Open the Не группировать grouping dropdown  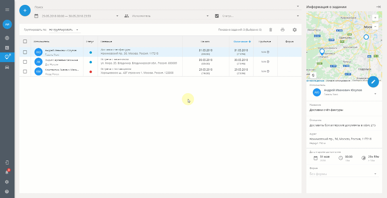(64, 30)
